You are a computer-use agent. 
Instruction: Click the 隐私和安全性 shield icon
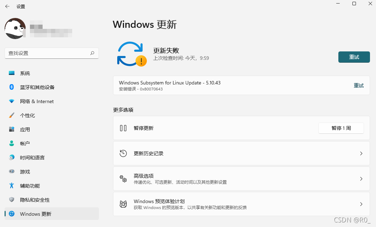(x=12, y=200)
